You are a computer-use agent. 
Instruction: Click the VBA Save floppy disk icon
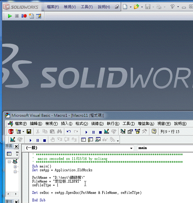click(x=29, y=131)
